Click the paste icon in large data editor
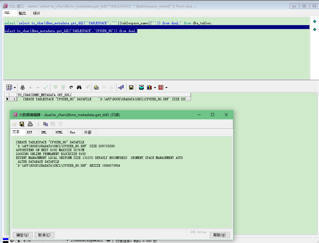Screen dimensions: 319x243 [53, 124]
